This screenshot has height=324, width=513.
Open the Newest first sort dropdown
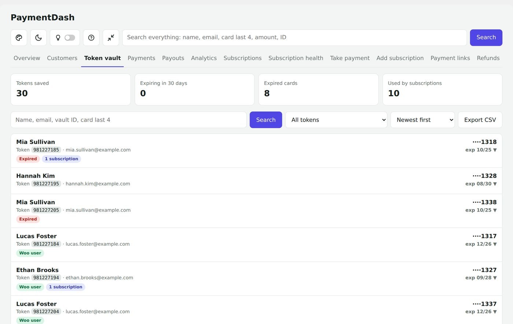[x=422, y=120]
